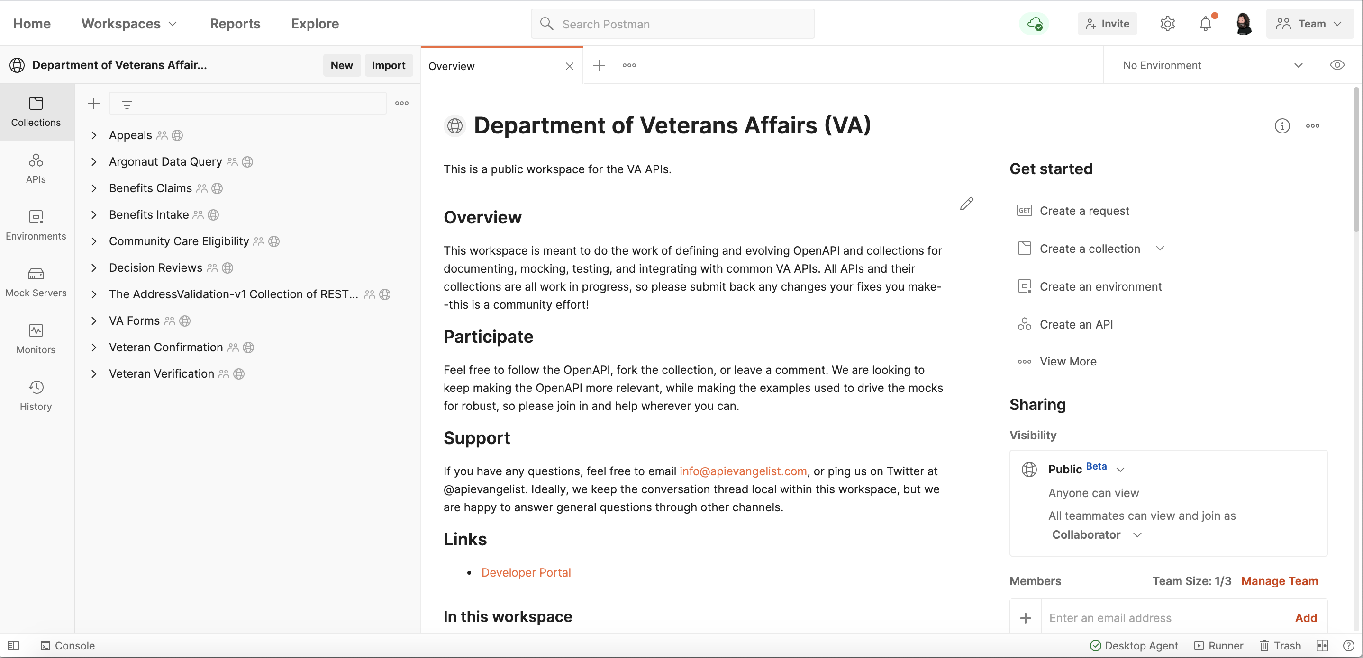
Task: Expand the Benefits Intake collection
Action: [94, 214]
